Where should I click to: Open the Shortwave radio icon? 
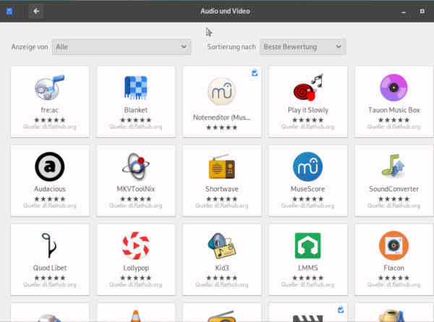point(222,167)
